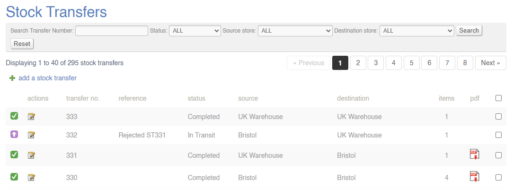This screenshot has width=513, height=189.
Task: Jump to page 8 of stock transfers
Action: pyautogui.click(x=465, y=63)
